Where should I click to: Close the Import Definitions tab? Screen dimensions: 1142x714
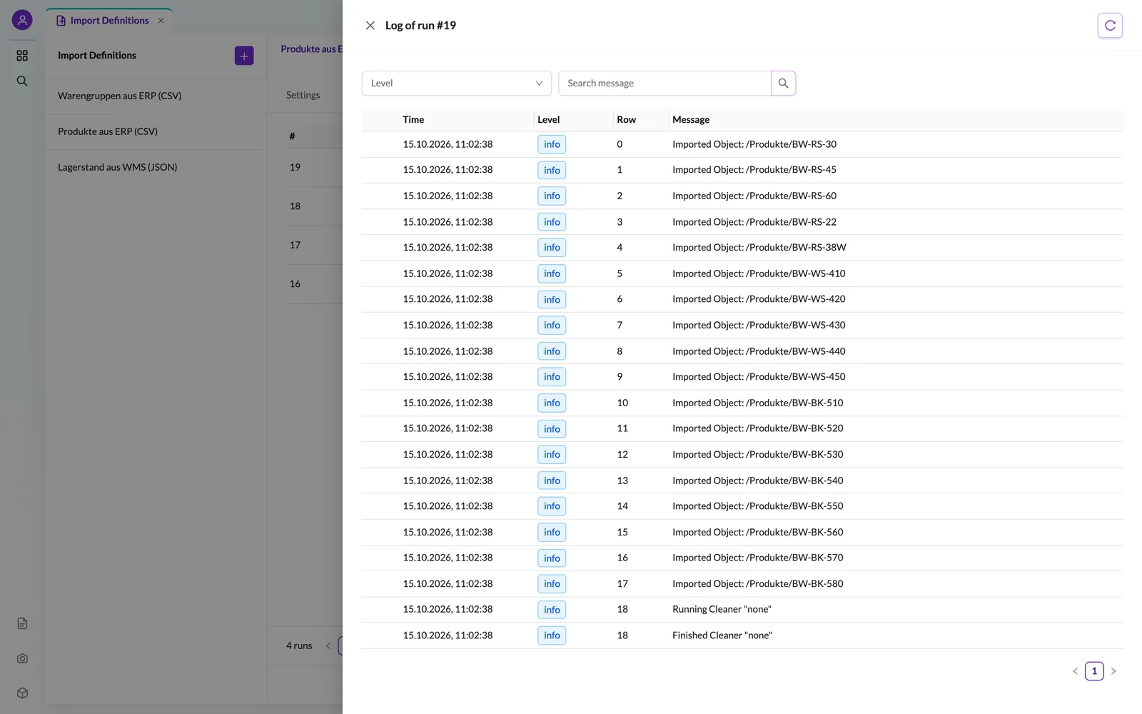161,21
